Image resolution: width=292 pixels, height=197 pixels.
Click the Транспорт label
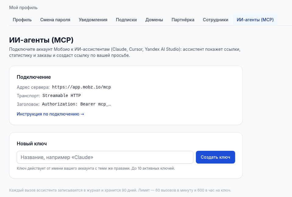(28, 96)
